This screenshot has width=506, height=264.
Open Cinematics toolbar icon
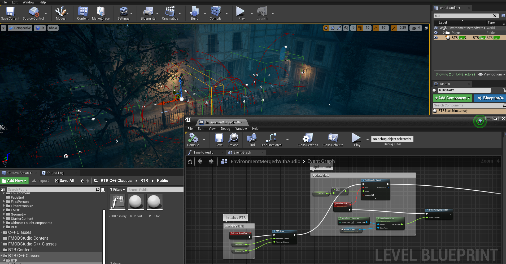pos(170,14)
